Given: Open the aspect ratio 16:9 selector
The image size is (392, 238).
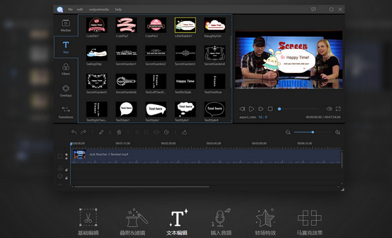Looking at the screenshot, I should pyautogui.click(x=263, y=117).
